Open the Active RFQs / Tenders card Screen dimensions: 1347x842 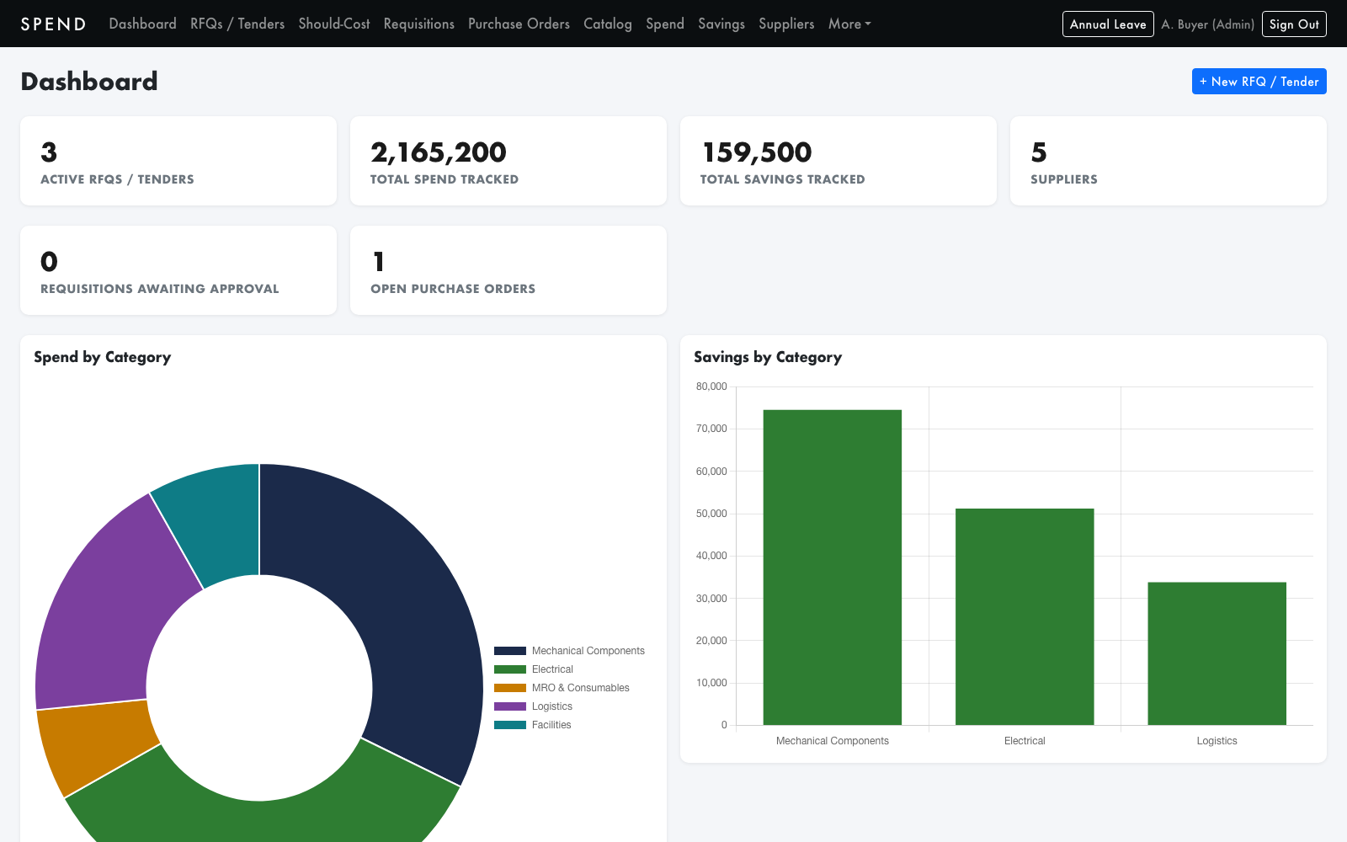[x=178, y=161]
